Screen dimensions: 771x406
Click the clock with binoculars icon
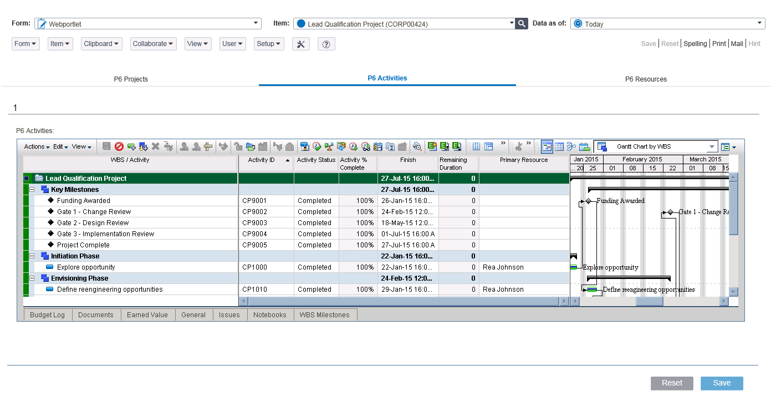click(x=366, y=146)
